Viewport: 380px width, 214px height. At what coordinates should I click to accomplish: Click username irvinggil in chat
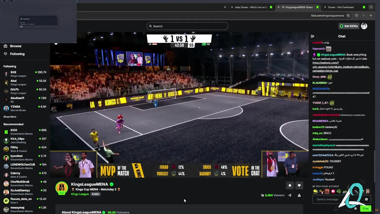click(x=318, y=167)
